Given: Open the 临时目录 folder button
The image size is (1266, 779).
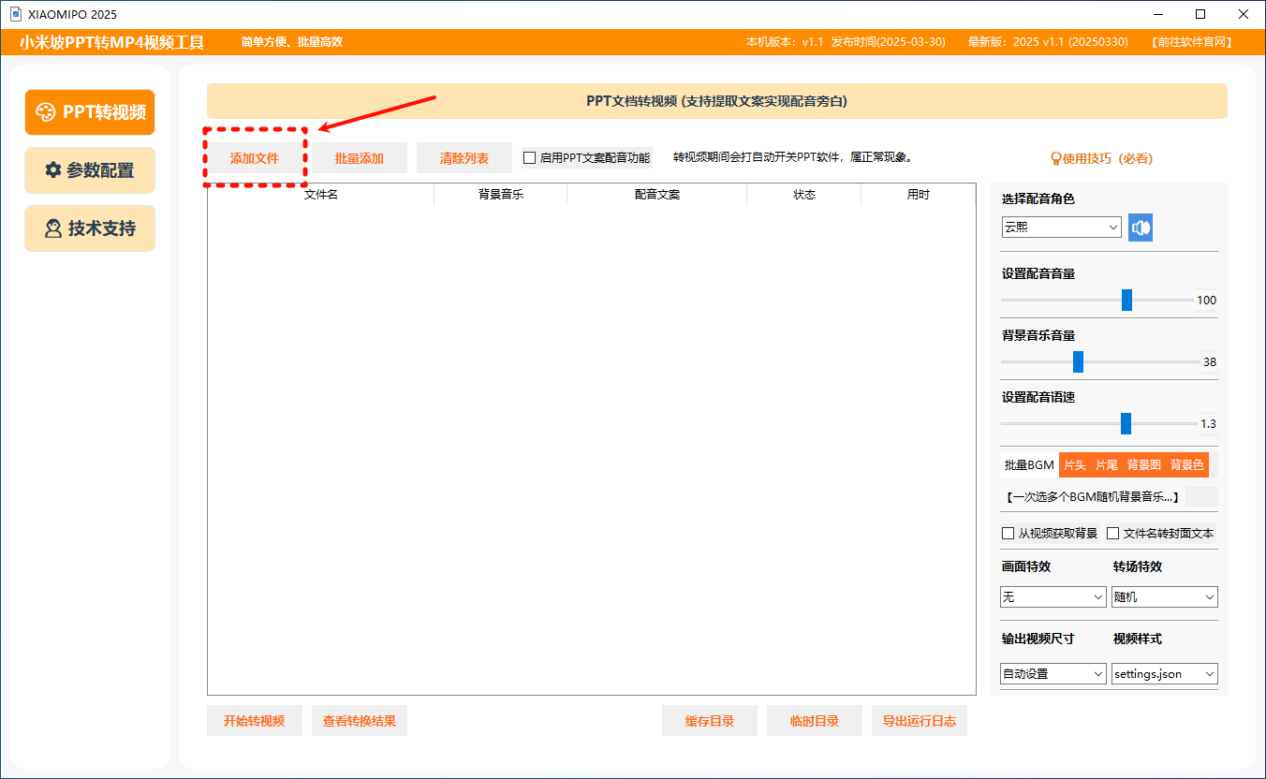Looking at the screenshot, I should coord(815,721).
